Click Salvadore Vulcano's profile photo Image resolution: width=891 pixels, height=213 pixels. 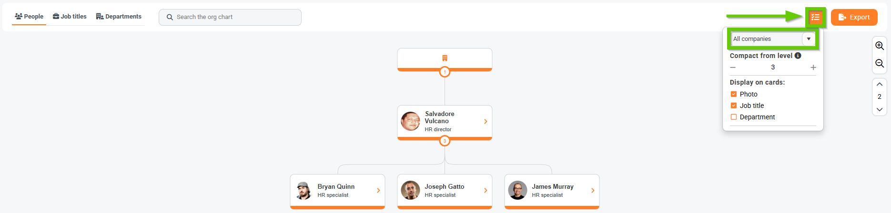tap(410, 121)
